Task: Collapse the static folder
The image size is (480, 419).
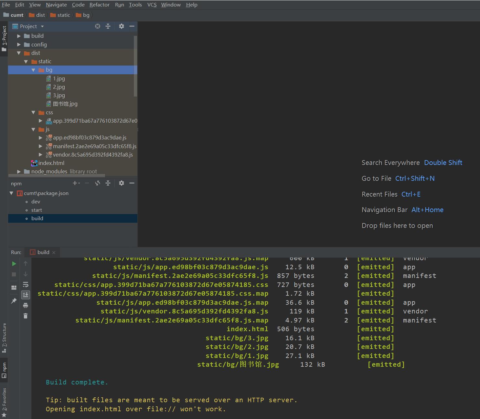Action: pos(26,61)
